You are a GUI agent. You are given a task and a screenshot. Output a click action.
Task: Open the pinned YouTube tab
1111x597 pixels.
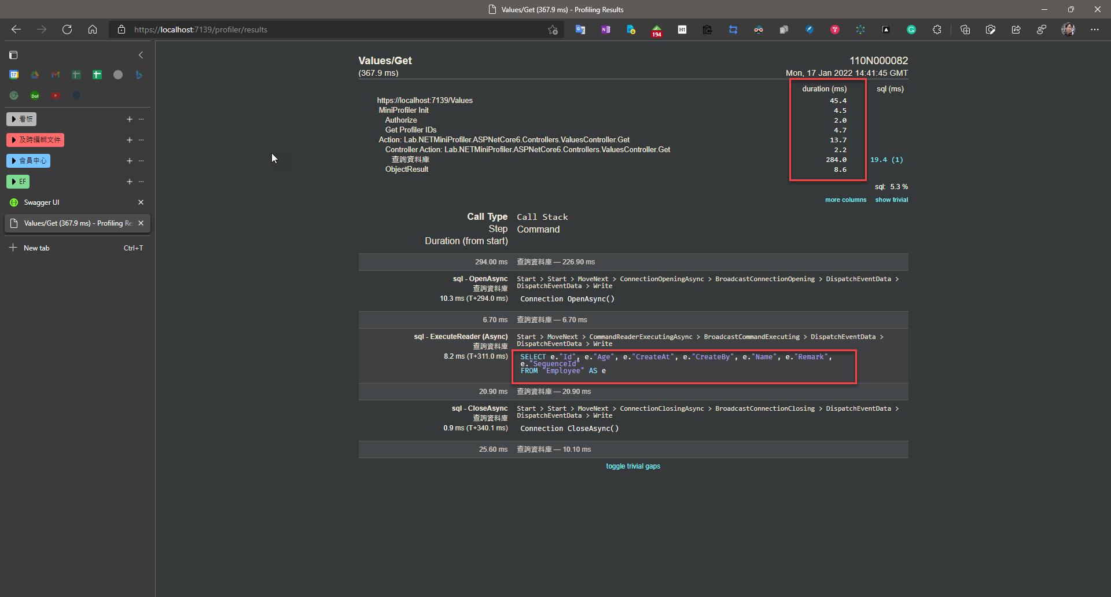click(x=56, y=95)
